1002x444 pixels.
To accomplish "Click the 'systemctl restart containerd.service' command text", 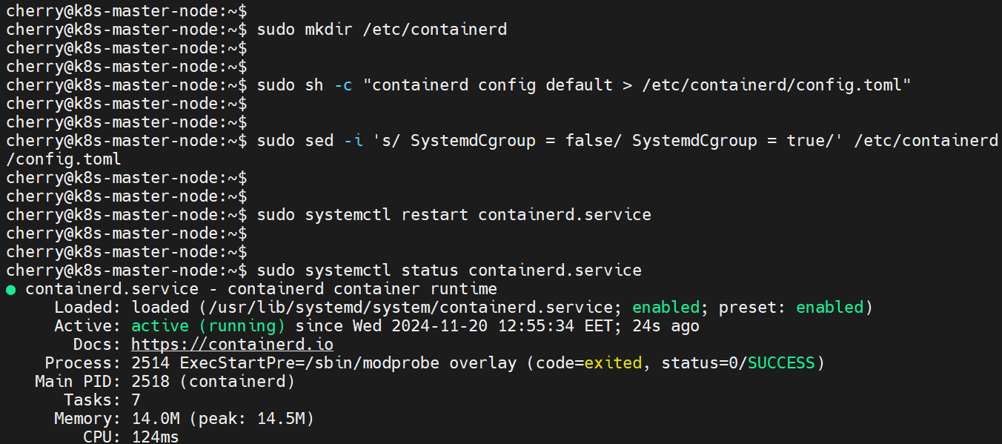I will pyautogui.click(x=478, y=215).
